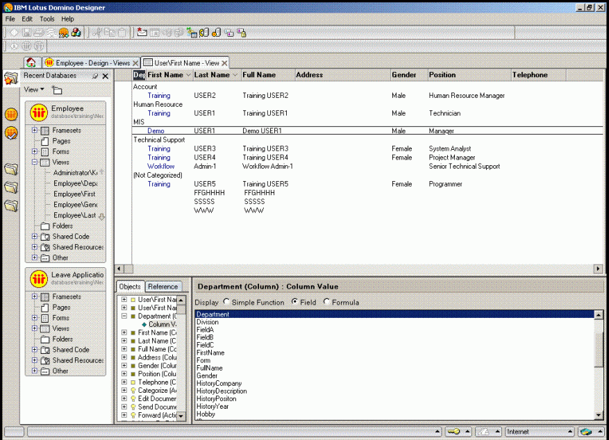This screenshot has width=609, height=440.
Task: Click right arrow of view horizontal scrollbar
Action: [598, 269]
